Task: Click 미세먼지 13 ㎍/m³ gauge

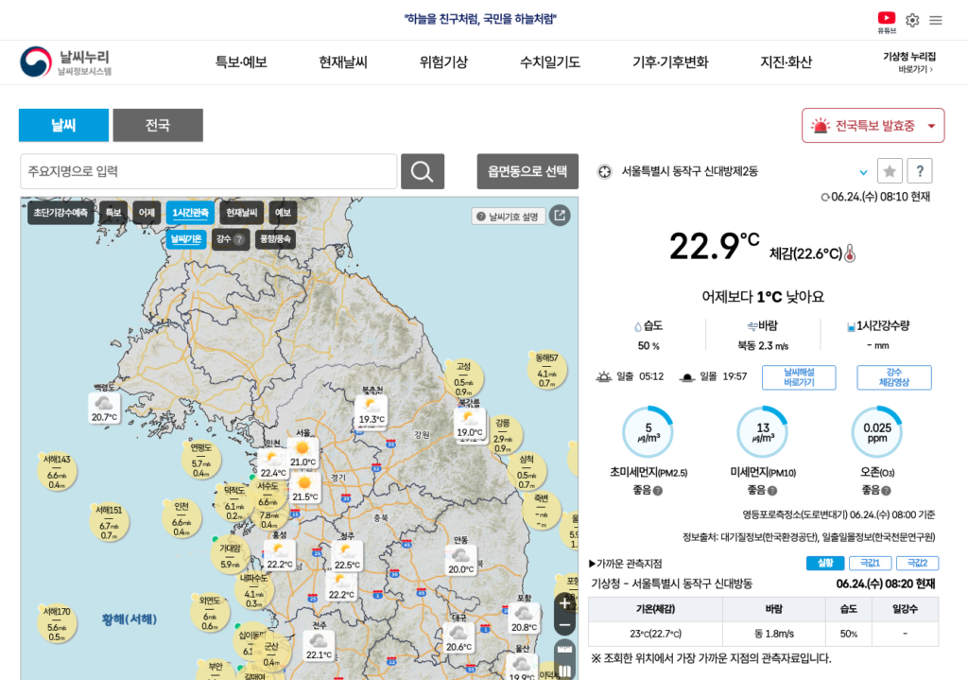Action: pyautogui.click(x=763, y=431)
